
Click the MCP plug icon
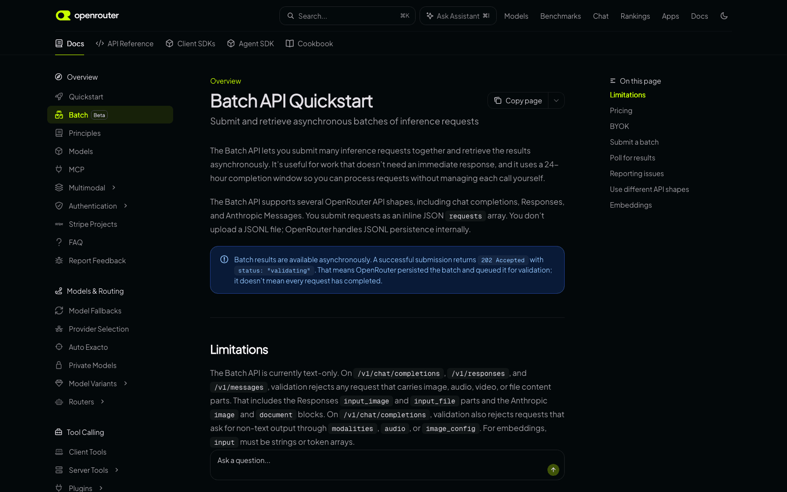59,169
